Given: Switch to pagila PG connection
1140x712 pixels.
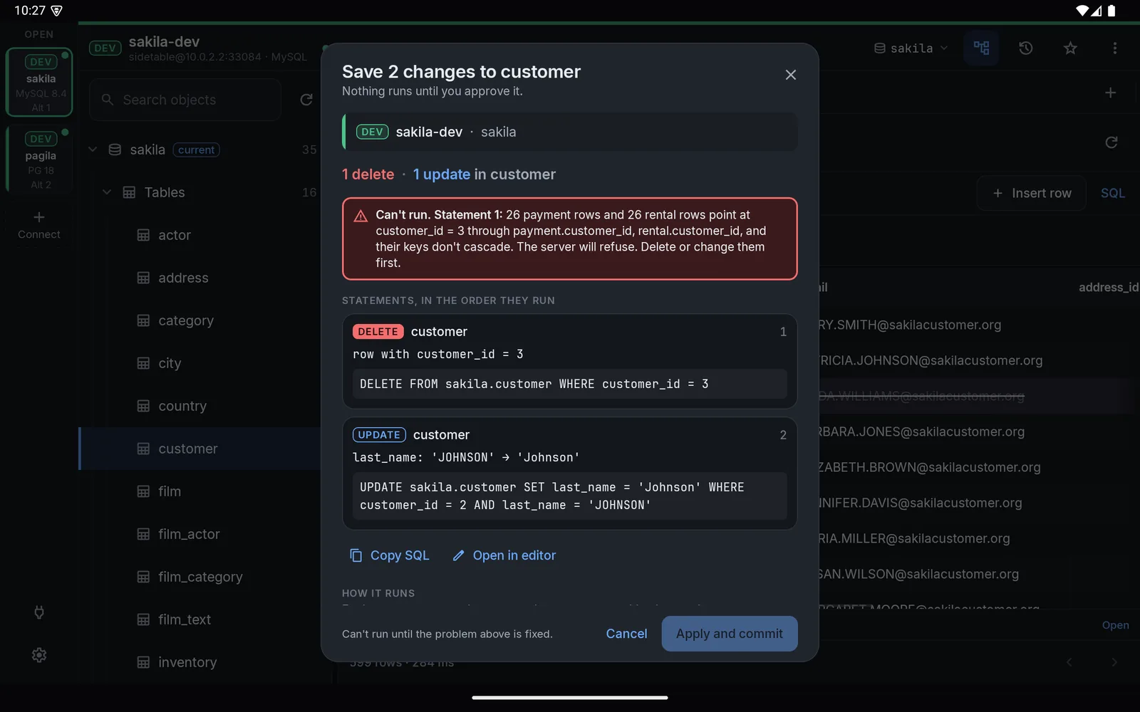Looking at the screenshot, I should tap(40, 159).
